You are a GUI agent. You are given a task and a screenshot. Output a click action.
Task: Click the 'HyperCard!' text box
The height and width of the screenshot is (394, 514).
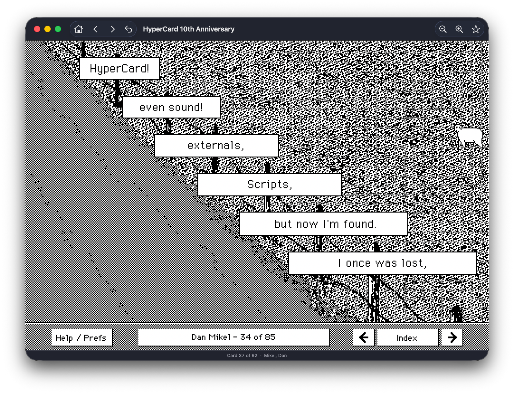(119, 68)
